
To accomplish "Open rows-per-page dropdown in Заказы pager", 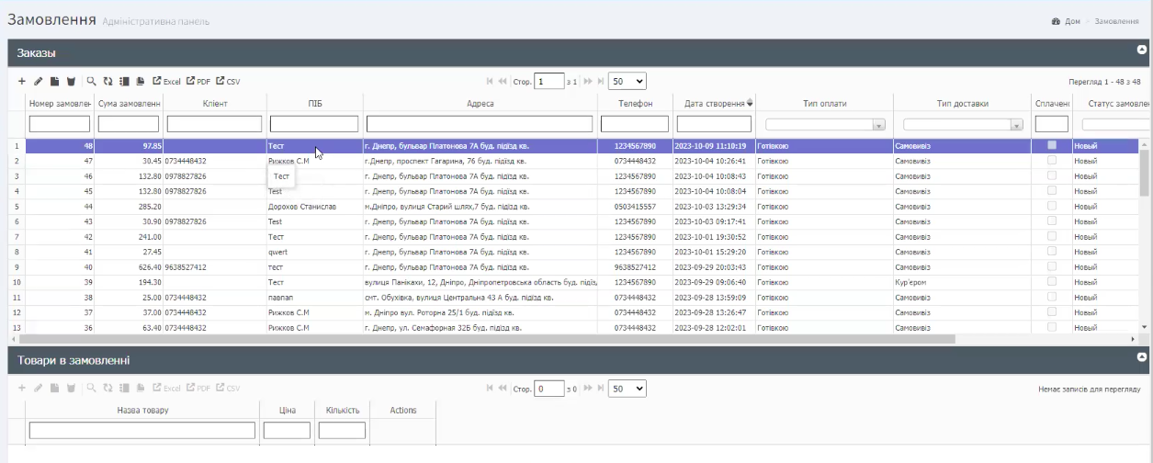I will pos(628,81).
